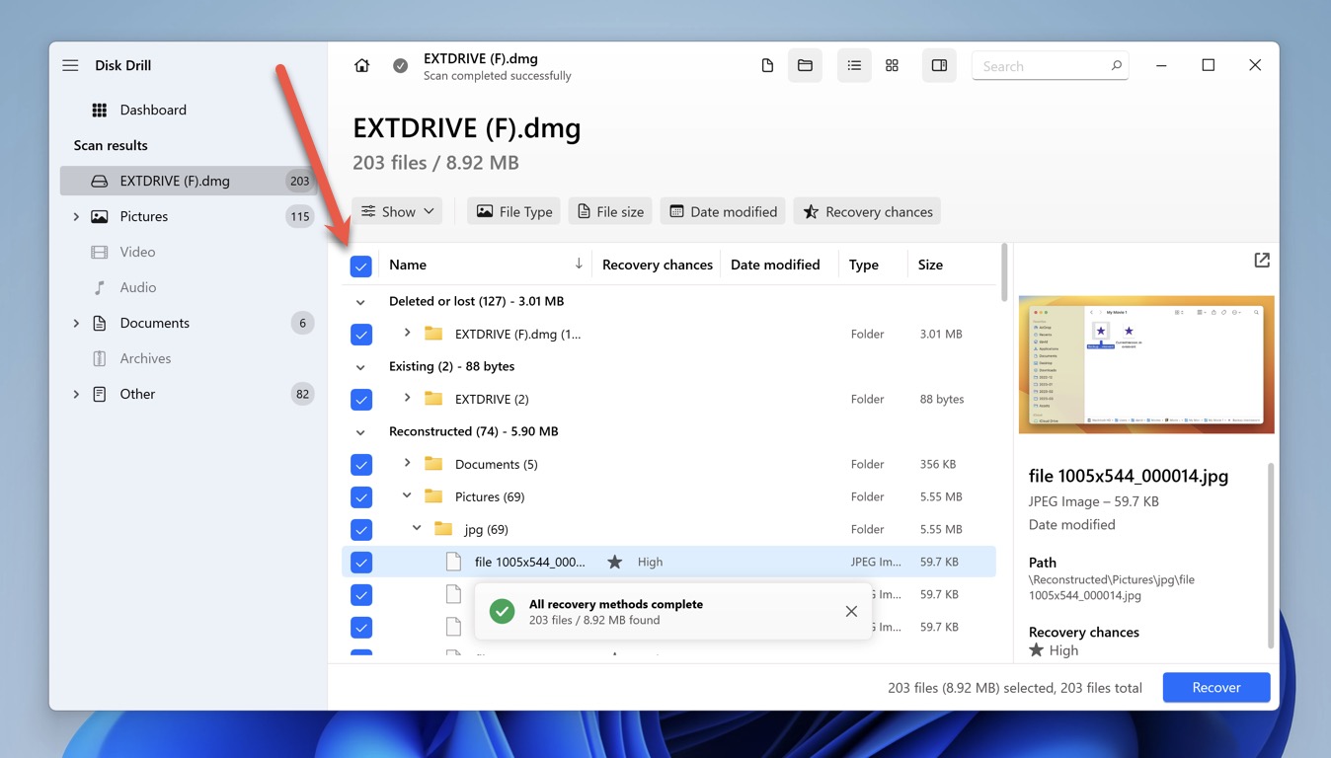This screenshot has height=758, width=1331.
Task: Click the Recover button
Action: [x=1215, y=687]
